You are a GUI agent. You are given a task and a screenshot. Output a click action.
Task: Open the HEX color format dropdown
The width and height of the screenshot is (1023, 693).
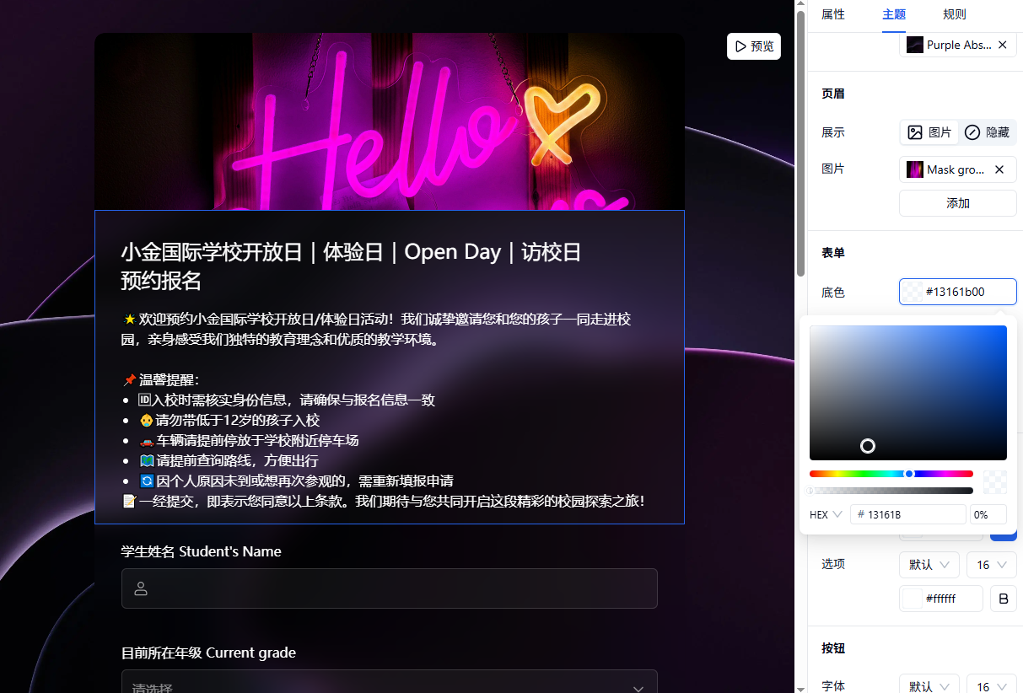826,514
